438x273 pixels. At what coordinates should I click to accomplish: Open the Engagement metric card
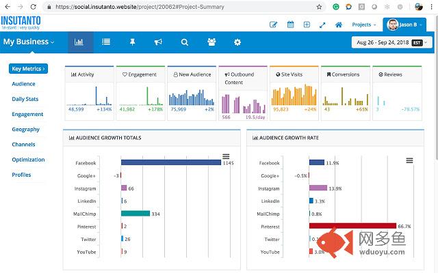(141, 94)
